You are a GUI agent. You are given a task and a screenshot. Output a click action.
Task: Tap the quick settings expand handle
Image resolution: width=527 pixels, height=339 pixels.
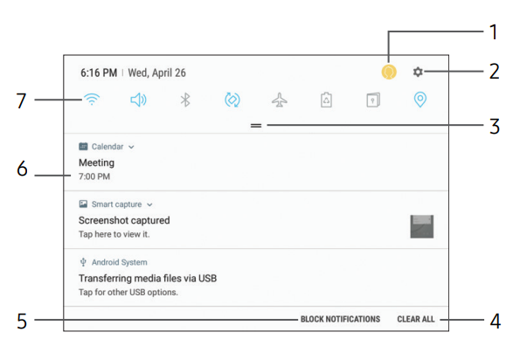(256, 125)
